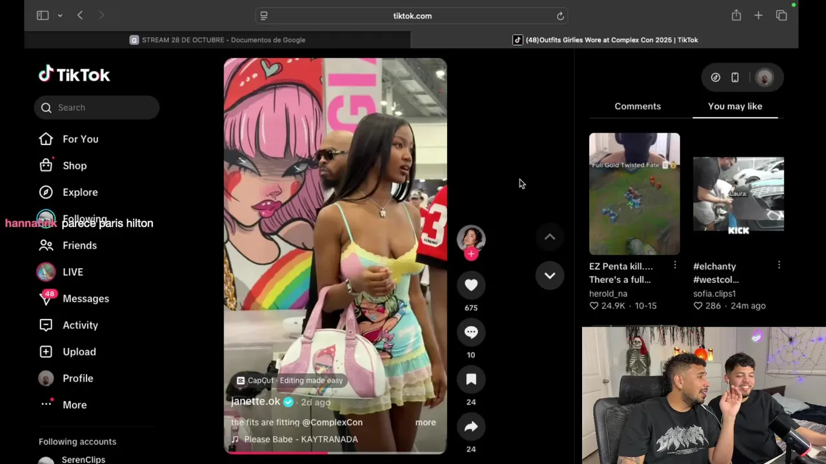Expand the sidebar options chevron in Safari

(60, 15)
